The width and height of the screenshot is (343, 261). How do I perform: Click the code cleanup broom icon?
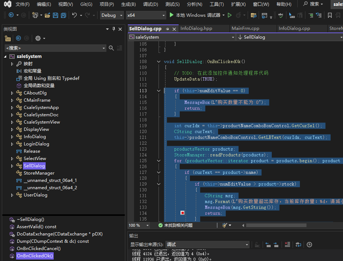[x=225, y=225]
